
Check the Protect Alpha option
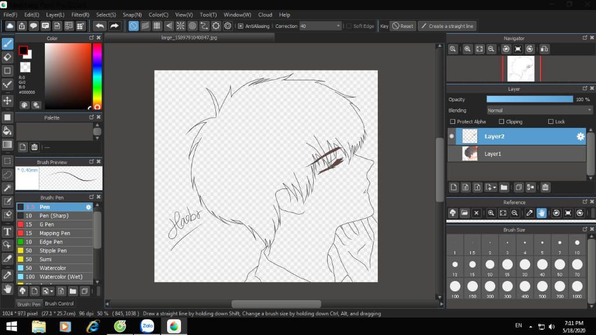click(452, 122)
